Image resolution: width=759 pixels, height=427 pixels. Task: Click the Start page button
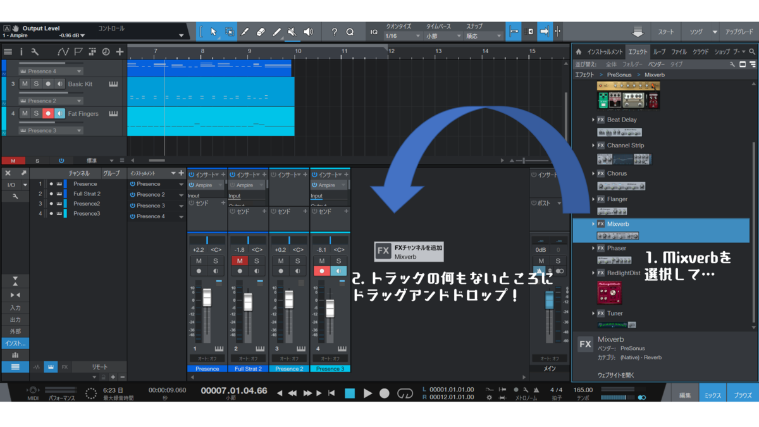click(666, 32)
